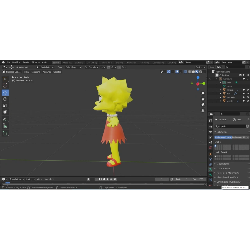This screenshot has height=250, width=250.
Task: Open the Object properties tab
Action: coord(210,154)
